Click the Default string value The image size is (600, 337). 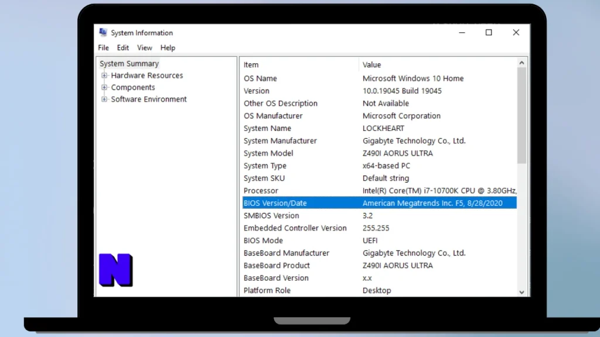(386, 178)
